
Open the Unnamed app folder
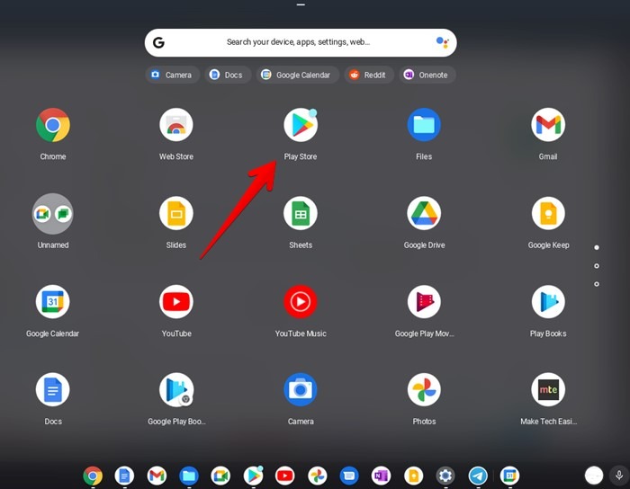coord(52,213)
